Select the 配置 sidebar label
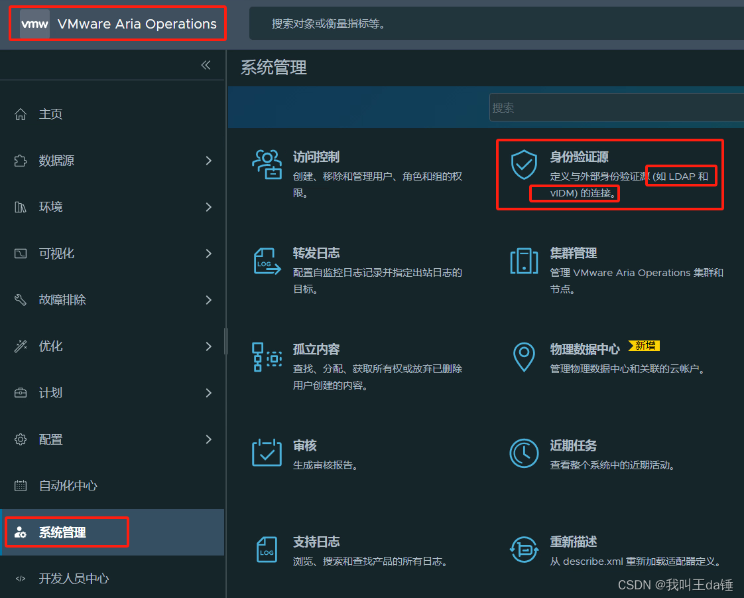 tap(51, 439)
